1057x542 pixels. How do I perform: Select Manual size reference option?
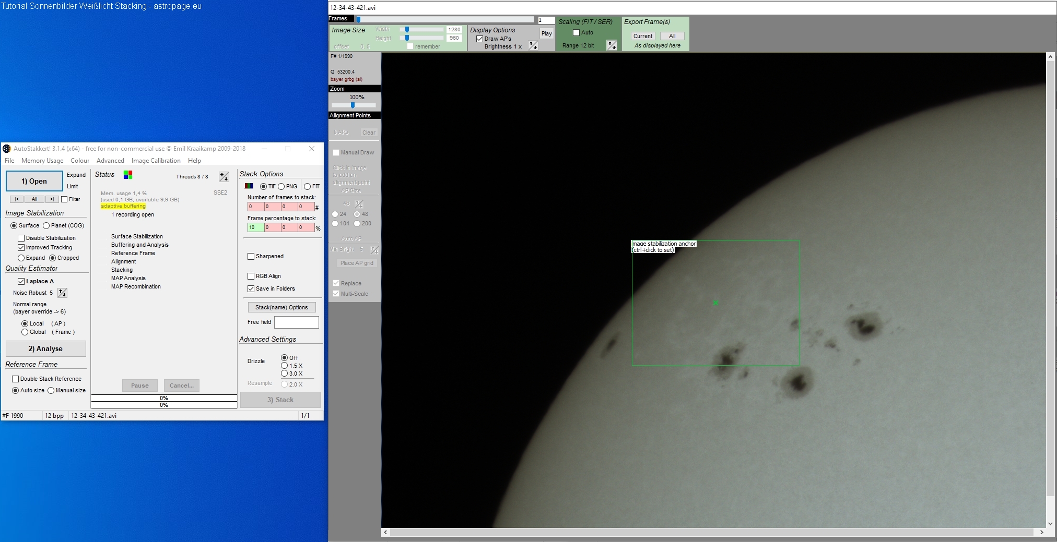point(51,390)
